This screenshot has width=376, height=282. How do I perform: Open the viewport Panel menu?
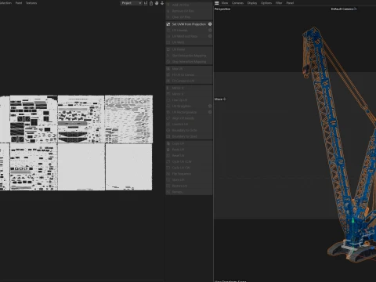click(290, 3)
